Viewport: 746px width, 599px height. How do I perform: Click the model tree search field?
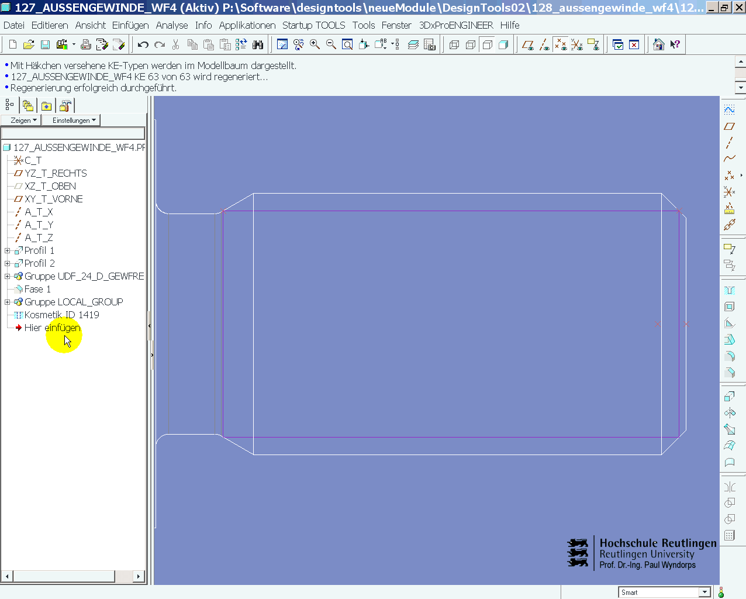coord(72,133)
